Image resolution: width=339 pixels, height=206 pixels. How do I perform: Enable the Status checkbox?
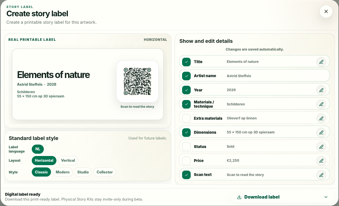click(186, 147)
